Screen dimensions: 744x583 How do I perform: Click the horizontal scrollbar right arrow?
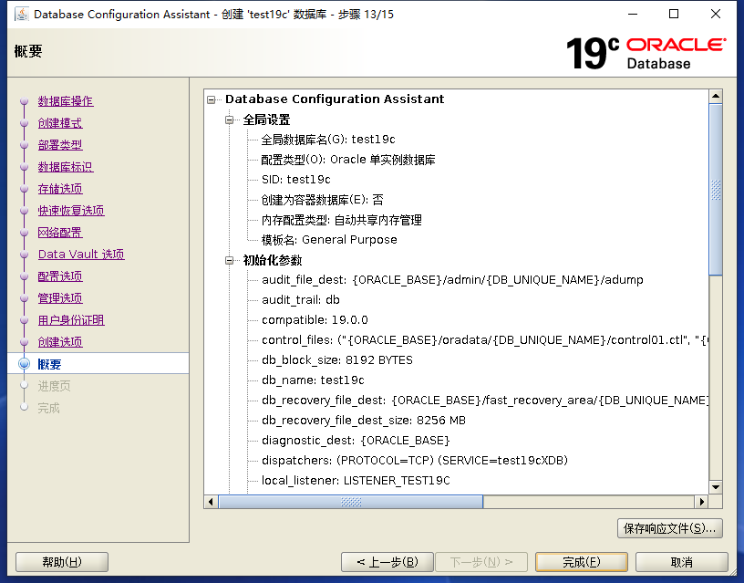coord(702,502)
